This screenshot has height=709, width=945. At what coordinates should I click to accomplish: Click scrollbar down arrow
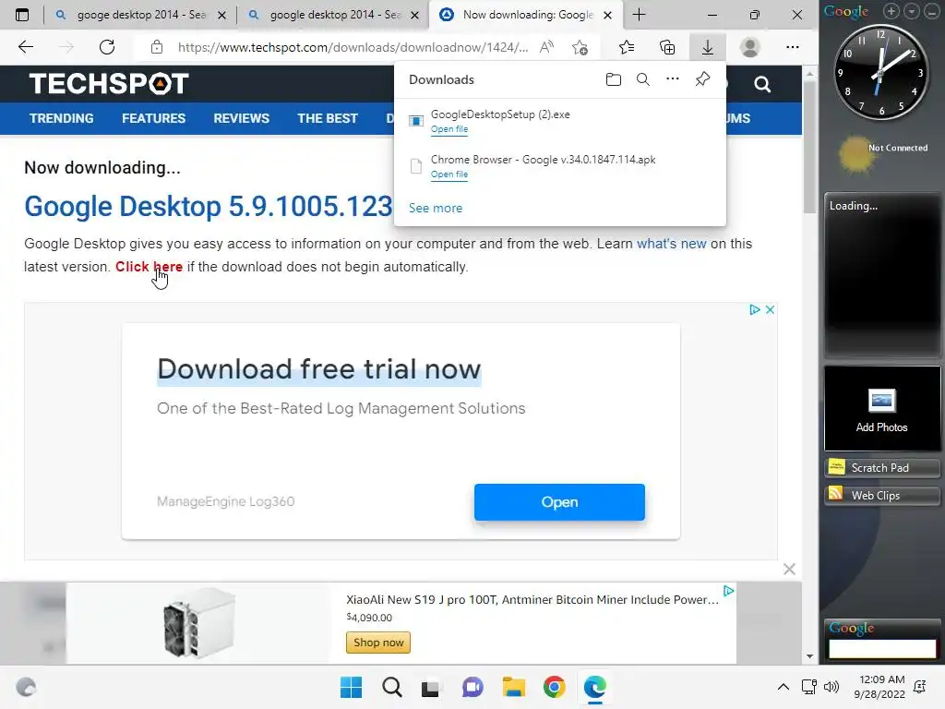(x=809, y=656)
